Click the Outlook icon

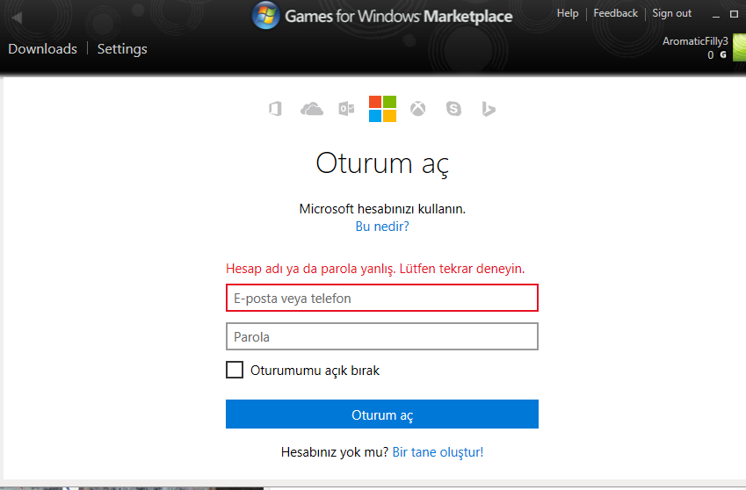(x=346, y=109)
